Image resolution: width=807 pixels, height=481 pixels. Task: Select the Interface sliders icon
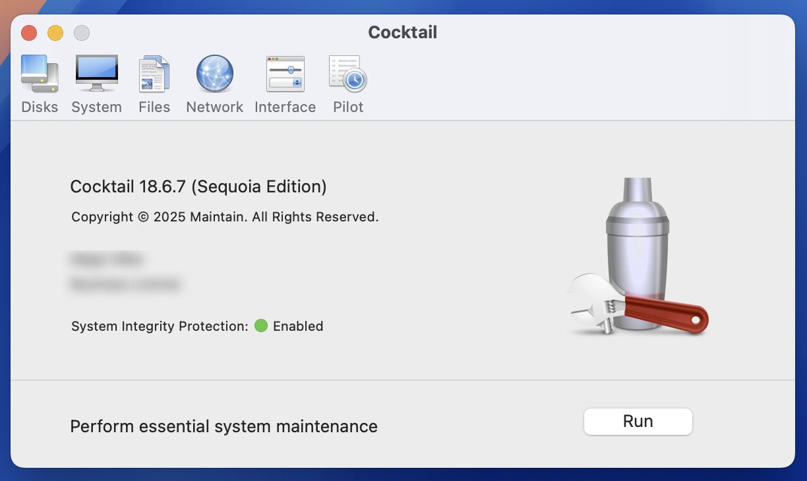285,73
